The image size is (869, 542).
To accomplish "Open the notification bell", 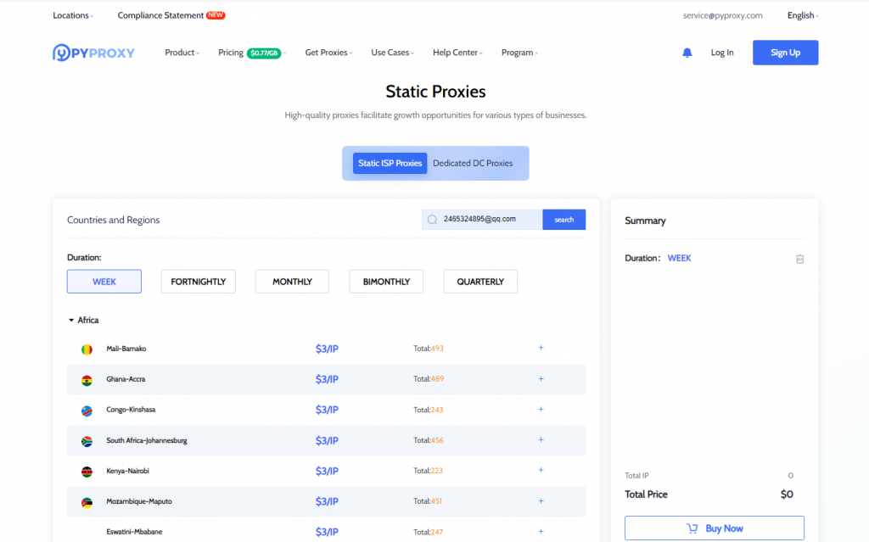I will click(687, 53).
